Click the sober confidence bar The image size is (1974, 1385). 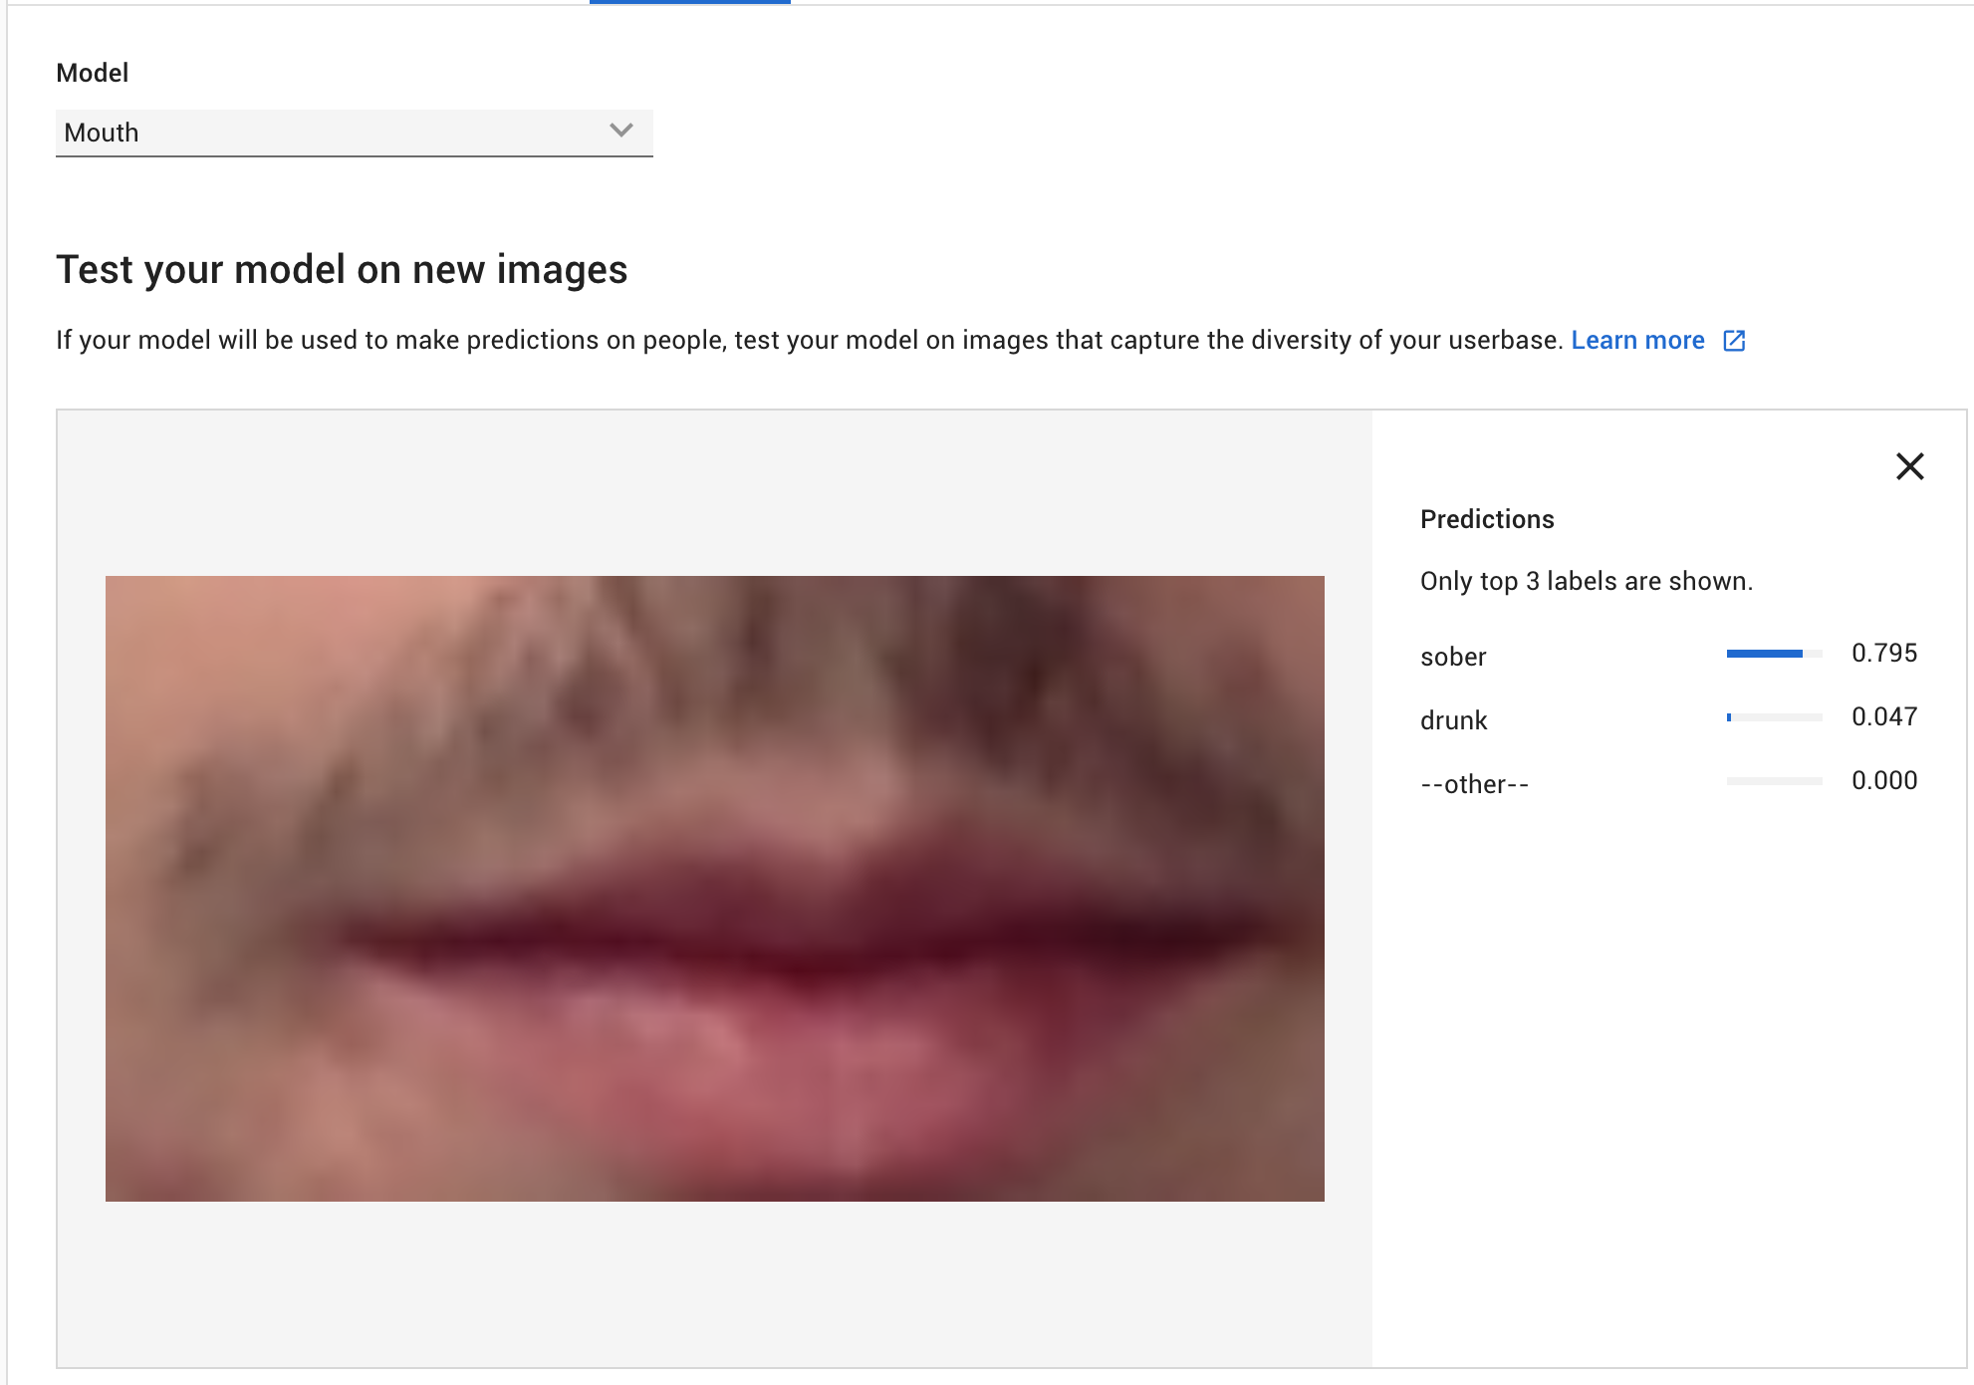[x=1774, y=654]
